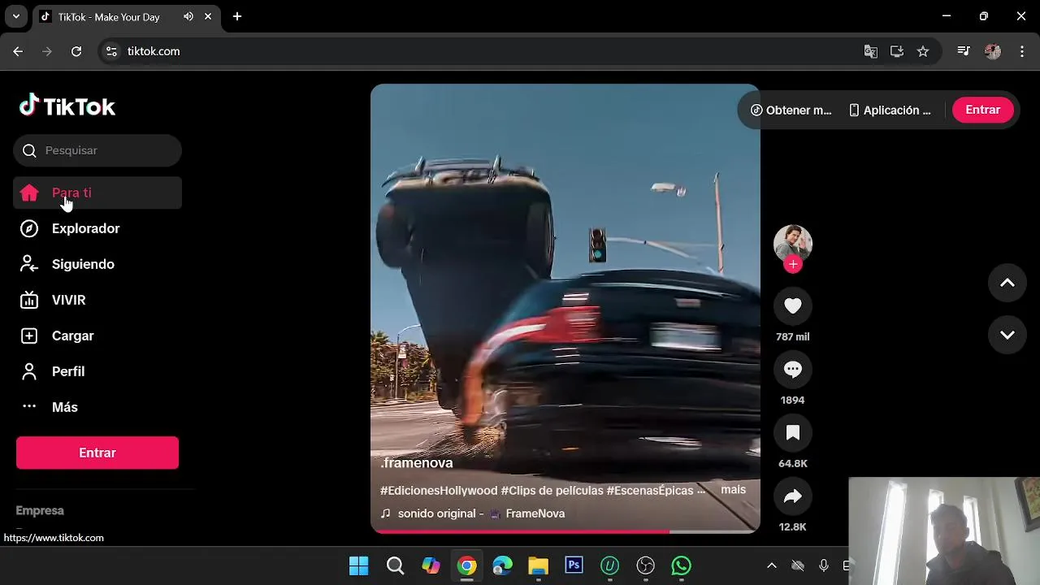Click the microphone tray icon
This screenshot has height=585, width=1040.
tap(824, 565)
